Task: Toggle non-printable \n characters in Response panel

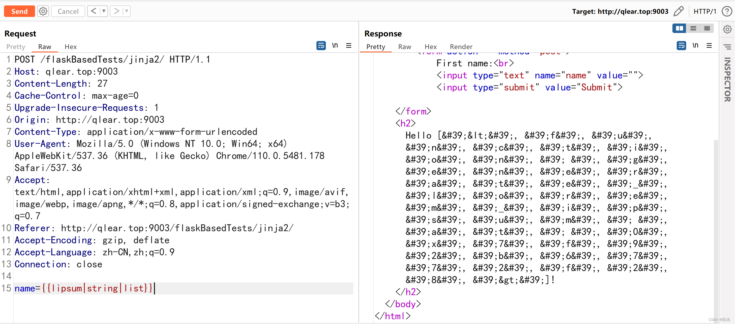Action: click(695, 45)
